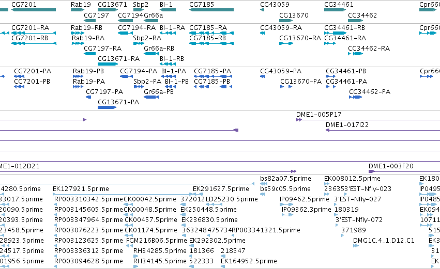Select the gene label reading exactly CG7185
Viewport: 440px width, 269px height.
(x=202, y=5)
